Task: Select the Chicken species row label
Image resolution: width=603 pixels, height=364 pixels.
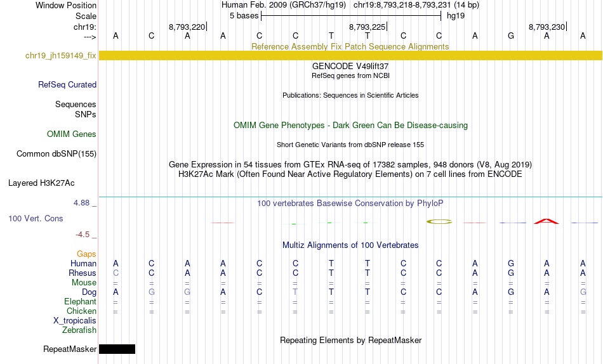Action: [81, 311]
